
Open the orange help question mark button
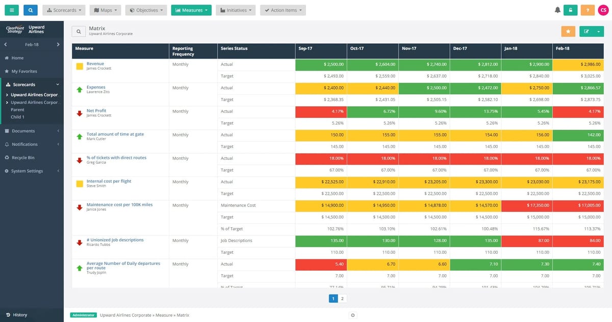pos(588,10)
